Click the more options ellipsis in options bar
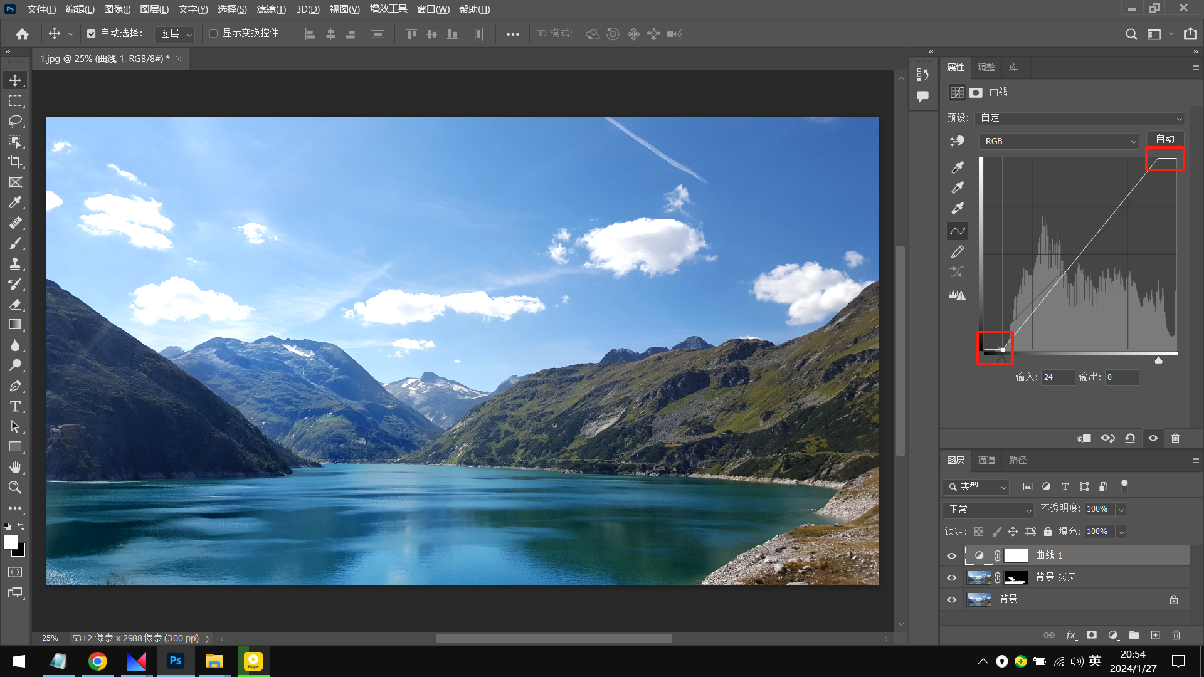 coord(512,34)
